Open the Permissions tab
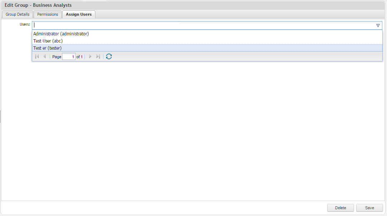This screenshot has width=387, height=216. (48, 14)
